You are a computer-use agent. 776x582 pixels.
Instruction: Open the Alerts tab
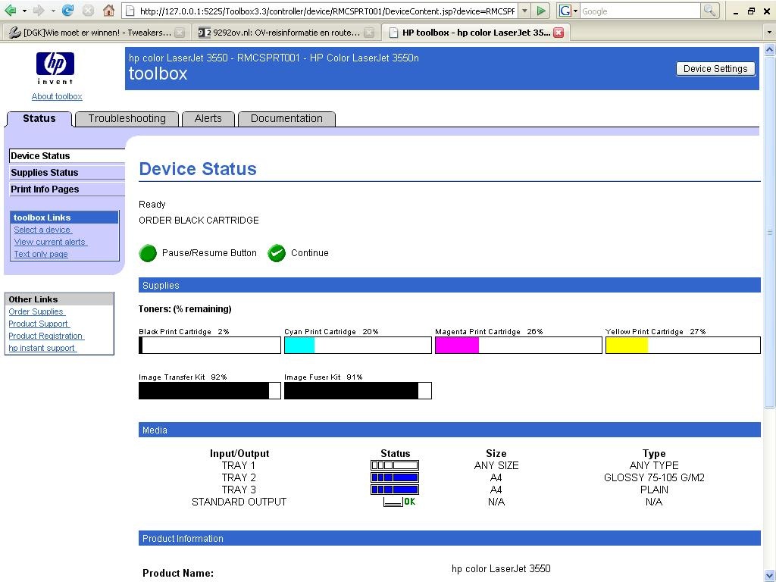(208, 119)
